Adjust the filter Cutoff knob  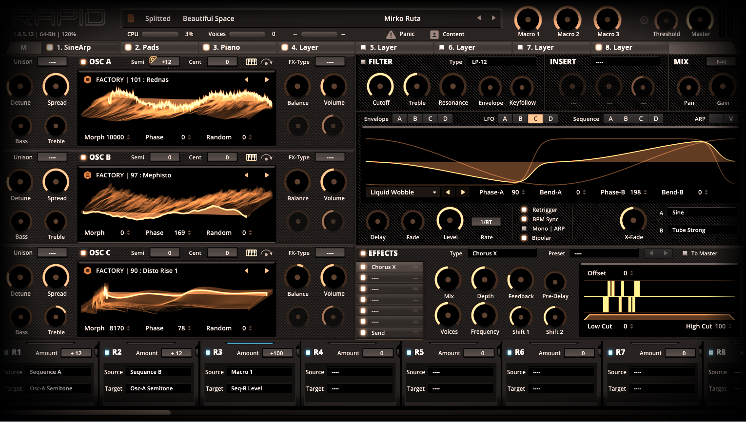tap(380, 86)
